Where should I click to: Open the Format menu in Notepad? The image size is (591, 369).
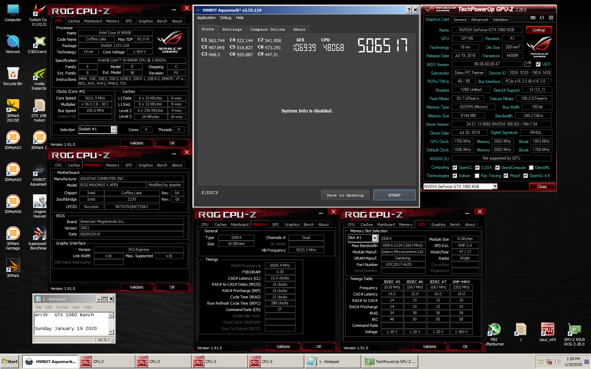62,307
